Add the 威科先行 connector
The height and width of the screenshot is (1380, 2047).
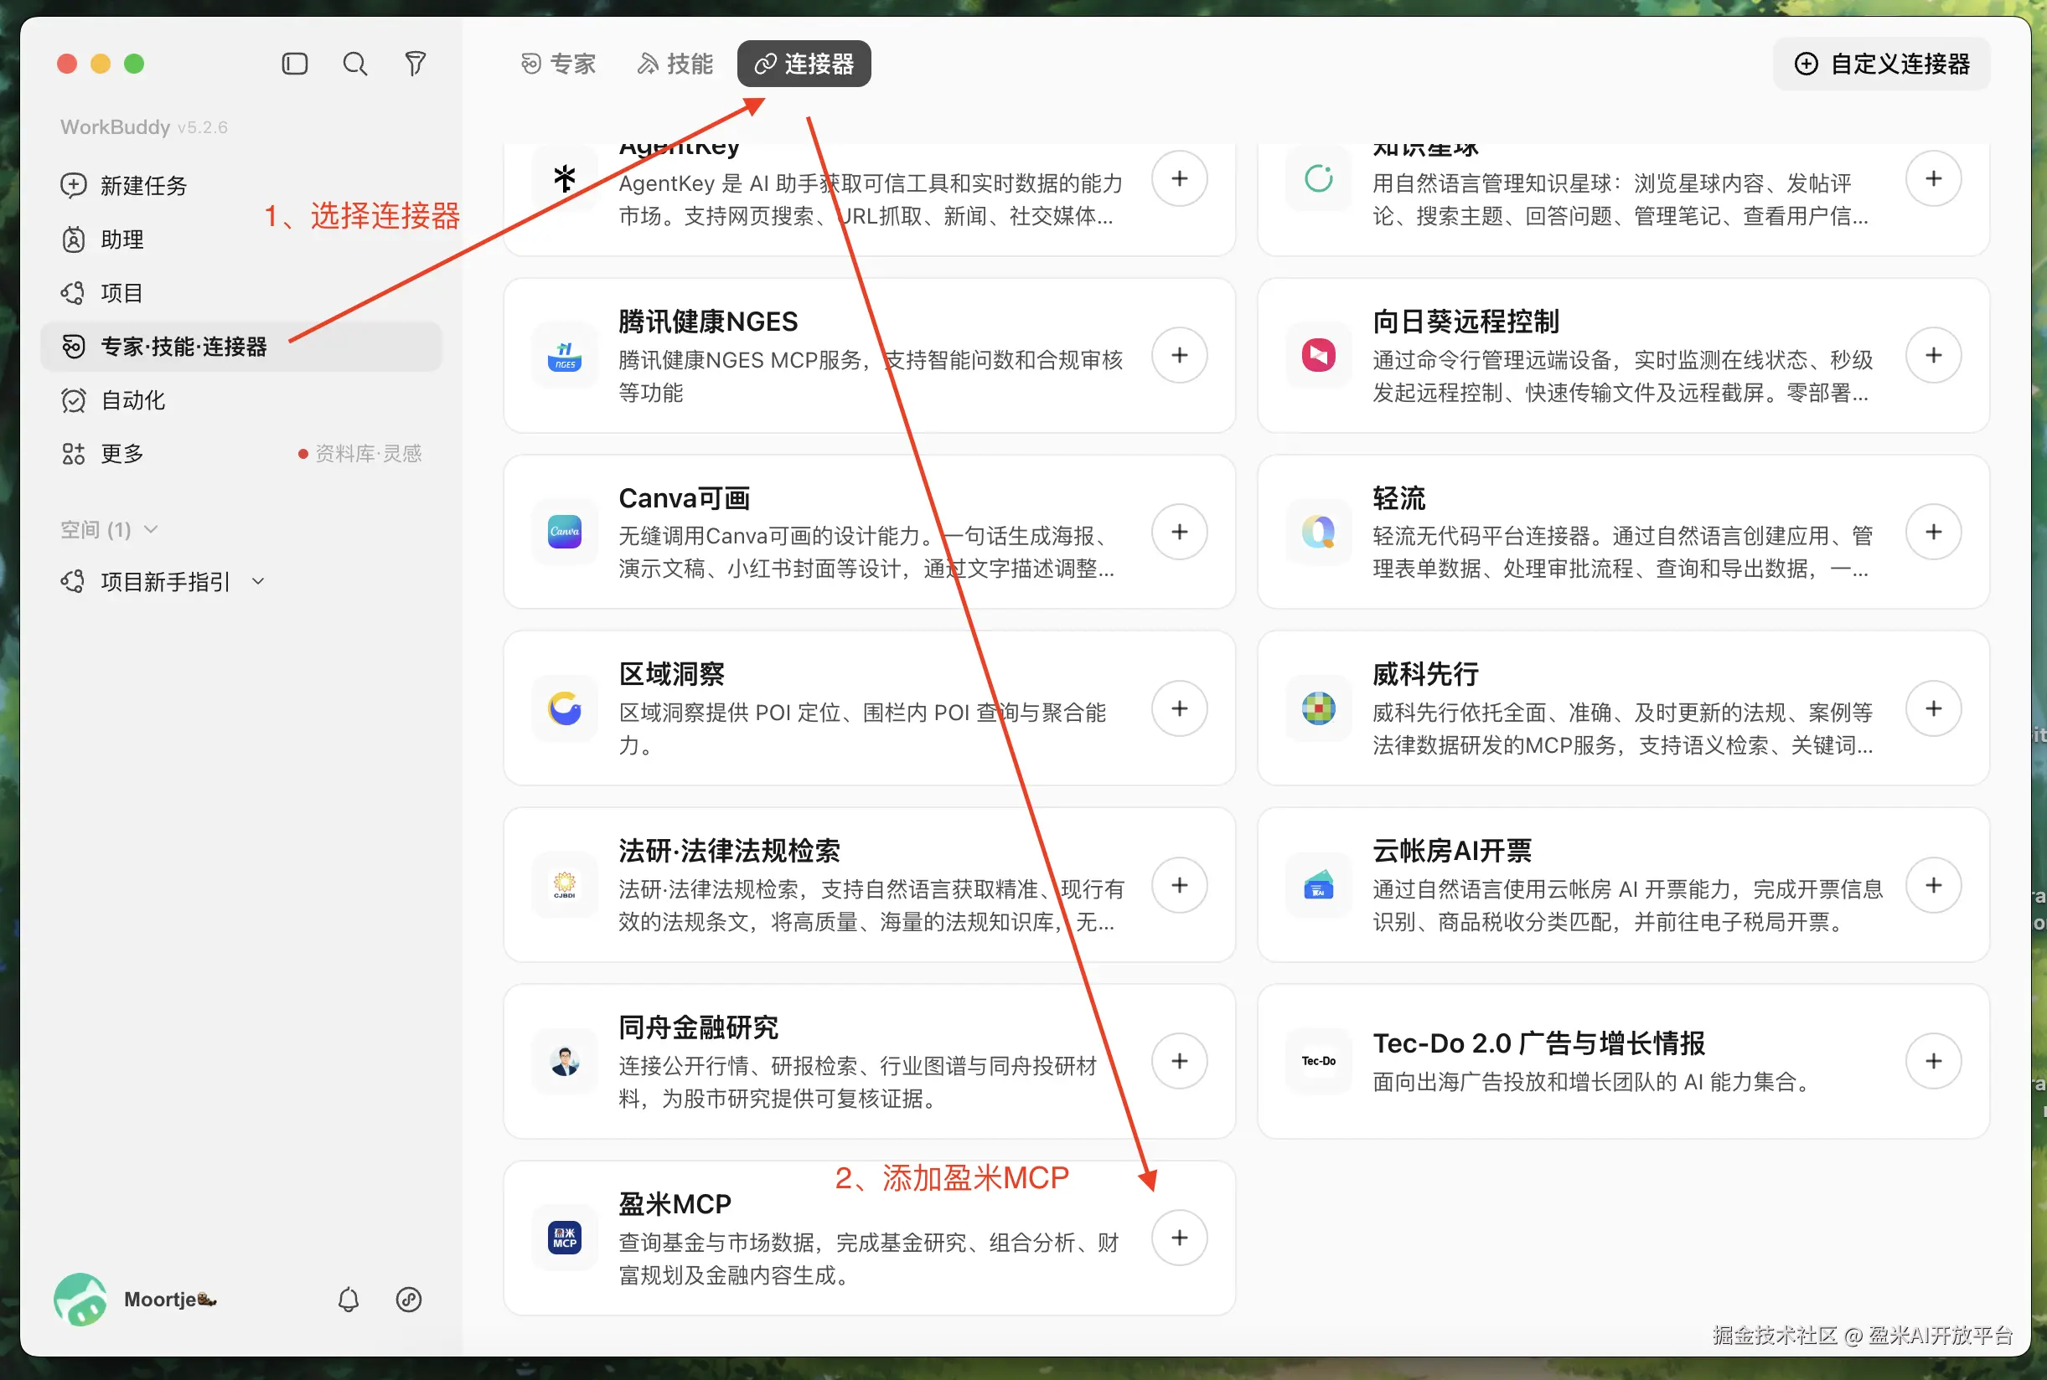pyautogui.click(x=1932, y=708)
